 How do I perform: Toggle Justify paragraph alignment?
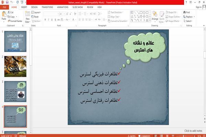90,20
